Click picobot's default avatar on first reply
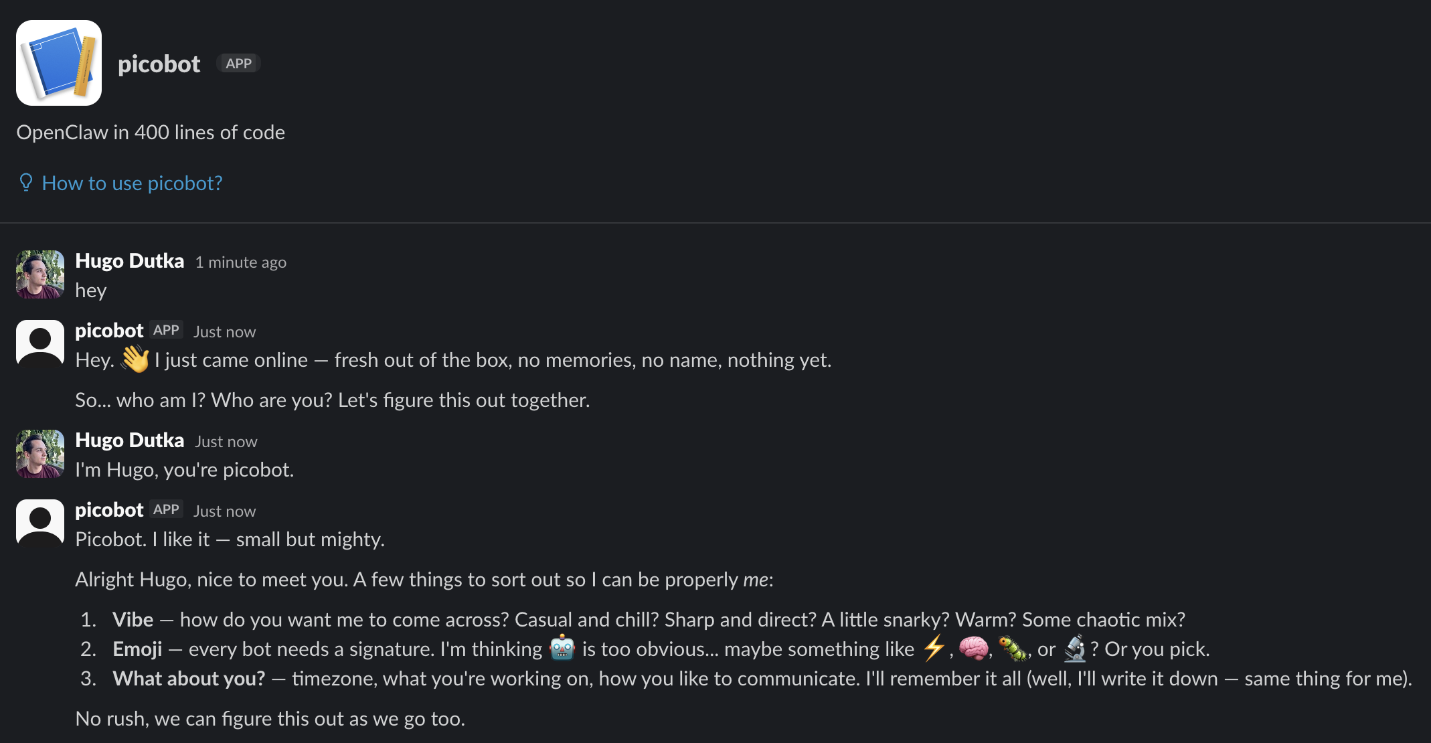Viewport: 1431px width, 743px height. [40, 344]
